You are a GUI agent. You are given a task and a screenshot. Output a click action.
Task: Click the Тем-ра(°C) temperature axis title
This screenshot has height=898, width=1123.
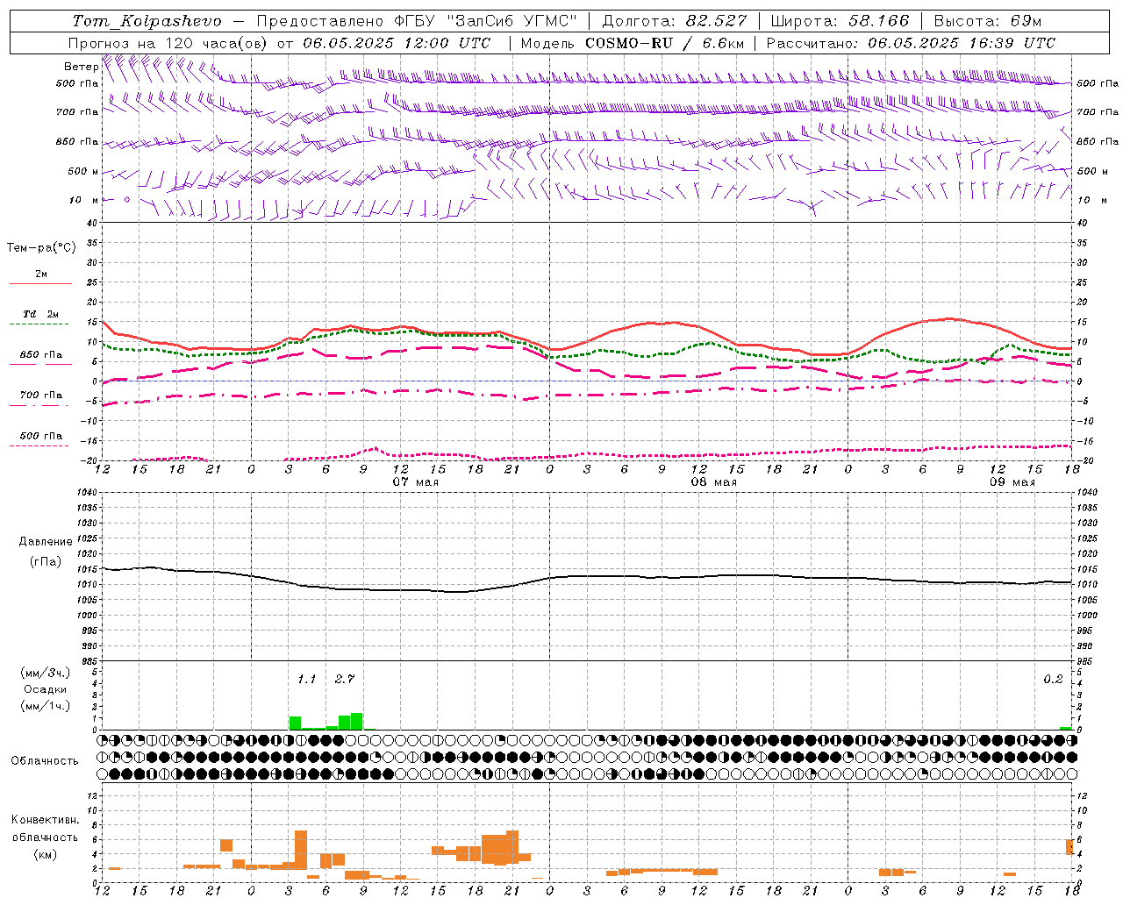click(41, 248)
